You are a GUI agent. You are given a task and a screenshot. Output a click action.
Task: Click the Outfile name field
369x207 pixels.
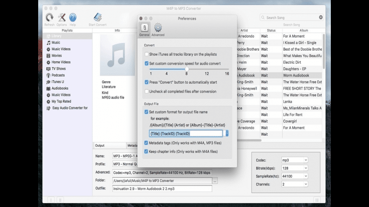(162, 189)
